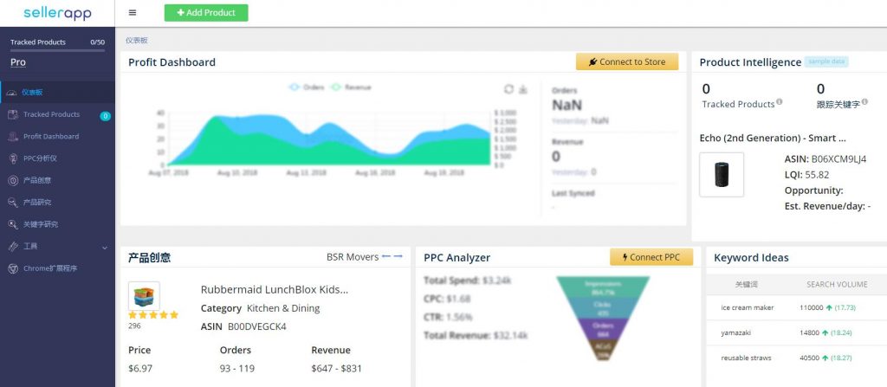Click info icon beside Tracked Products count
Image resolution: width=887 pixels, height=387 pixels.
coord(780,102)
